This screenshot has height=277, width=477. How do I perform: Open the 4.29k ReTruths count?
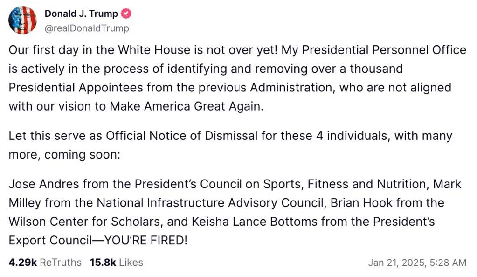pyautogui.click(x=22, y=263)
